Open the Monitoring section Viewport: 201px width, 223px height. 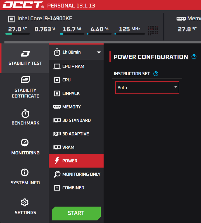click(25, 147)
